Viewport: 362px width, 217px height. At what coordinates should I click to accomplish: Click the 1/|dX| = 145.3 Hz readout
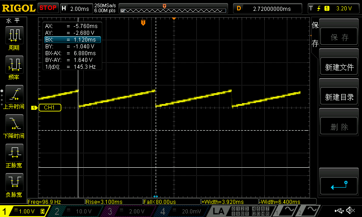pyautogui.click(x=71, y=67)
